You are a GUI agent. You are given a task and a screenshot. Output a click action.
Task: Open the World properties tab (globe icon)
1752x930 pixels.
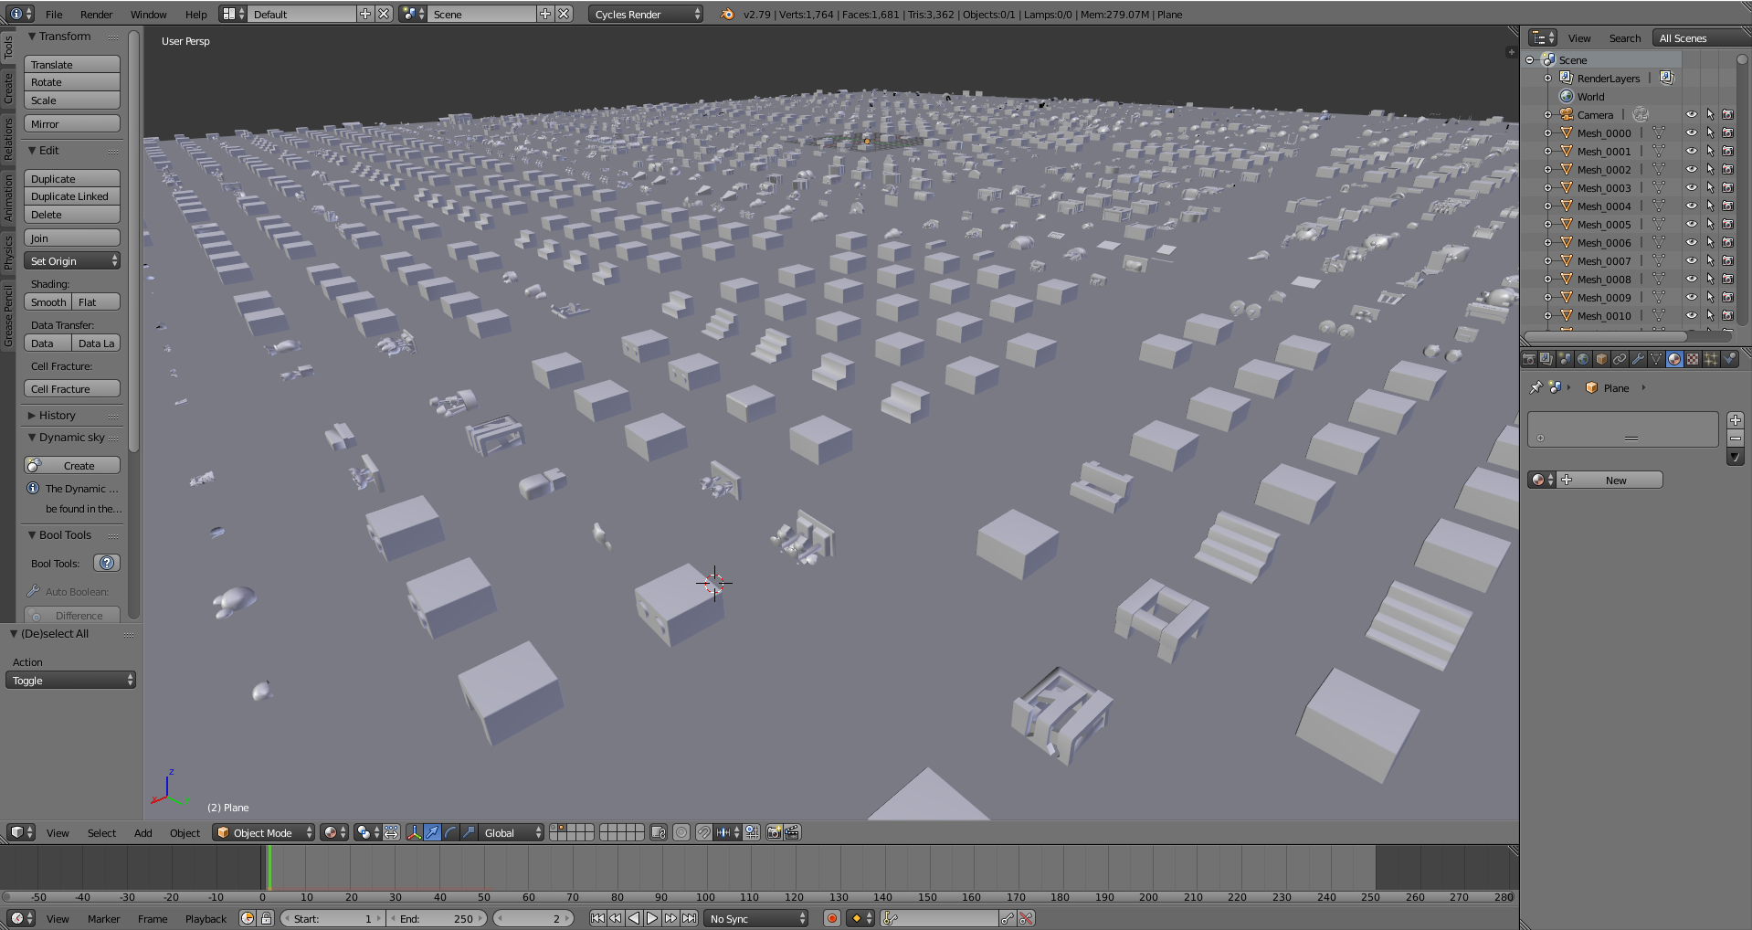tap(1583, 359)
